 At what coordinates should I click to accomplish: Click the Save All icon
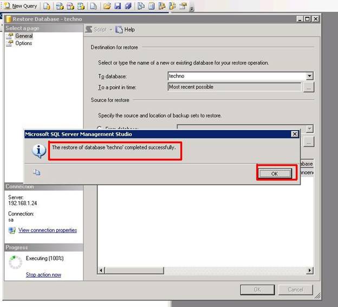pyautogui.click(x=128, y=6)
